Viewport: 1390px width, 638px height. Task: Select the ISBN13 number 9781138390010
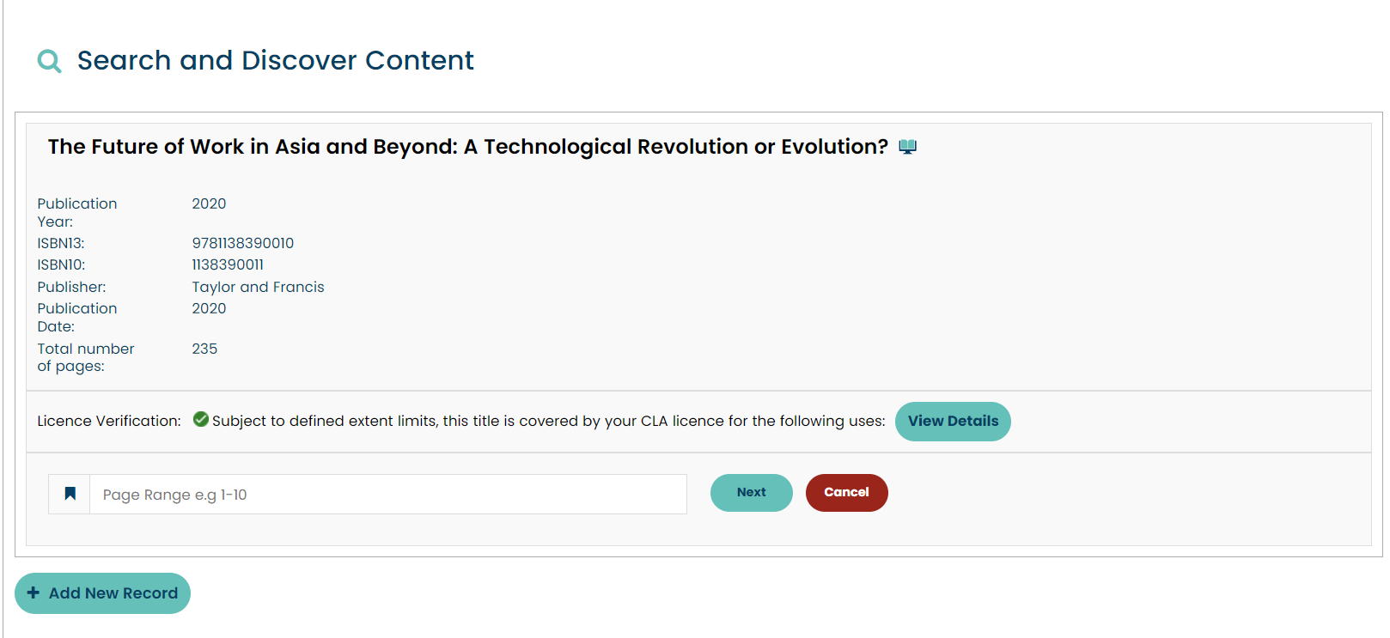(242, 243)
